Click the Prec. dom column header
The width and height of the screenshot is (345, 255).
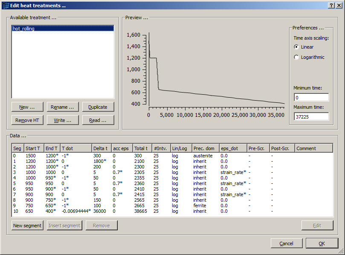coord(205,148)
